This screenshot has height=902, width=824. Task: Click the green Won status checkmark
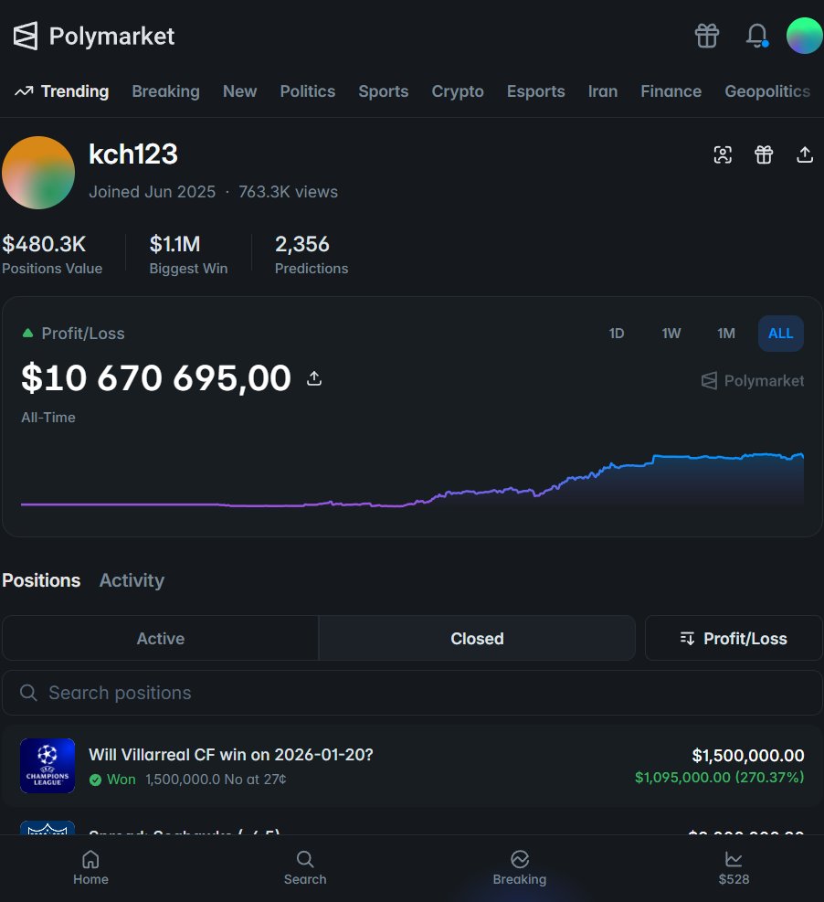click(95, 780)
